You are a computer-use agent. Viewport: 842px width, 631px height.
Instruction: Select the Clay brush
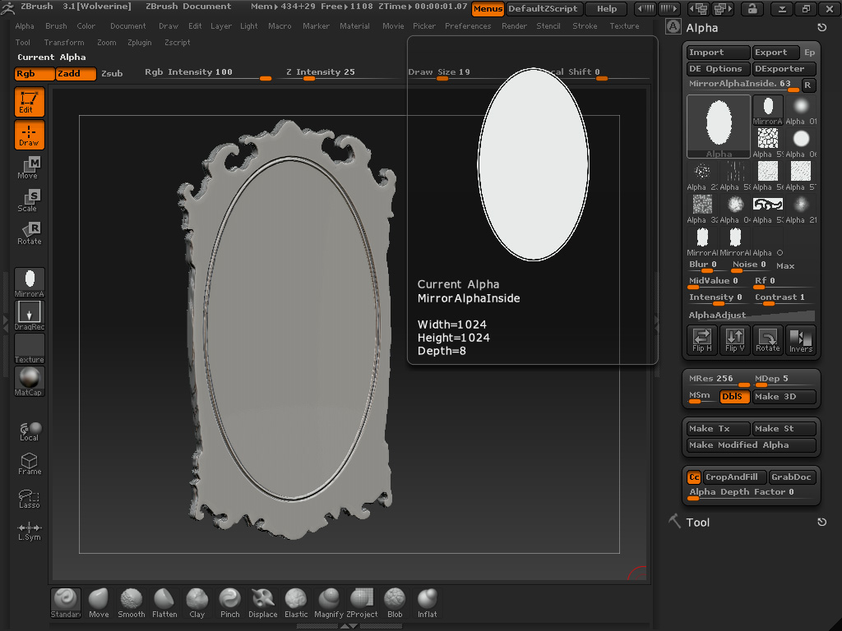click(x=197, y=602)
